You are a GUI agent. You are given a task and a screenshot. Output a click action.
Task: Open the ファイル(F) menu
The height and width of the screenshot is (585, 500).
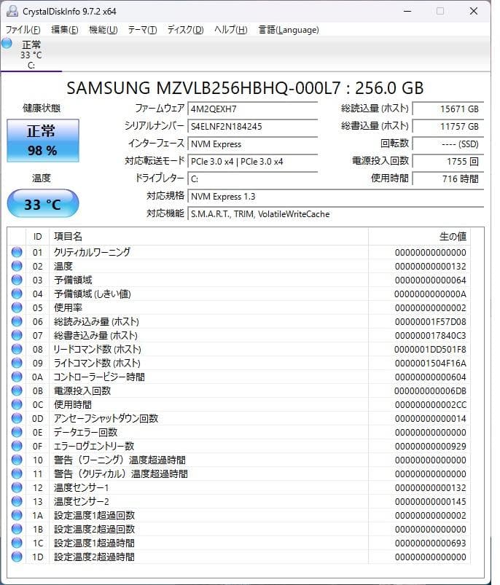point(23,30)
